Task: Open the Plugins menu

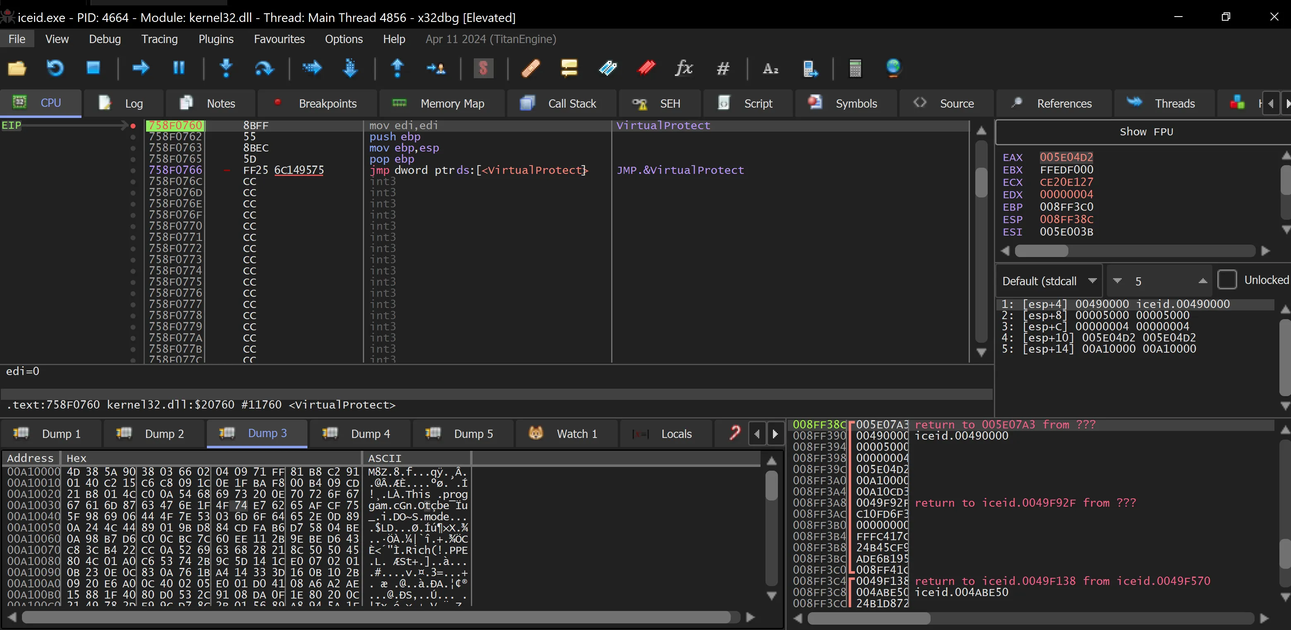Action: click(216, 39)
